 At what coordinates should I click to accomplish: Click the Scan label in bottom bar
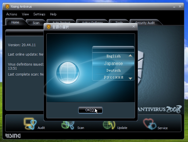pos(81,128)
